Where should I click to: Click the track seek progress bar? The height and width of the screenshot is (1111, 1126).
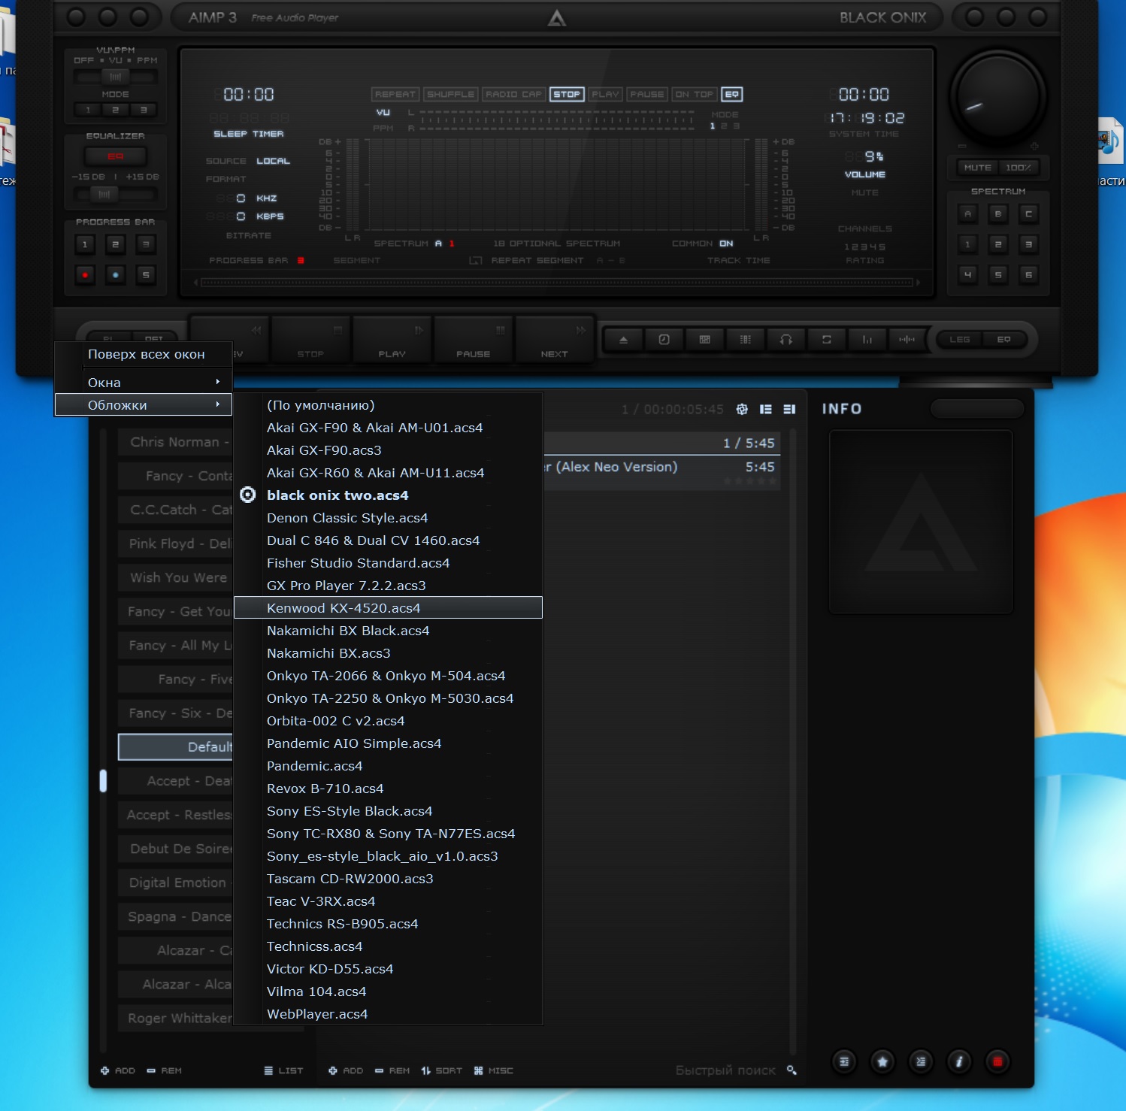point(556,283)
